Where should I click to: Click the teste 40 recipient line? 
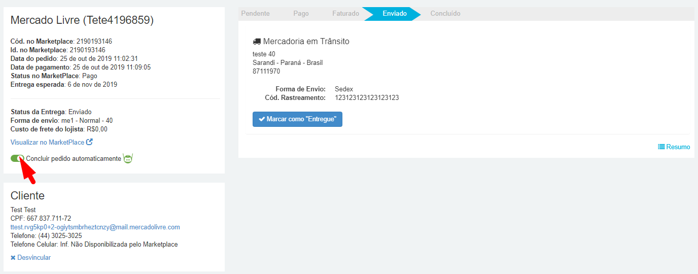pyautogui.click(x=264, y=54)
